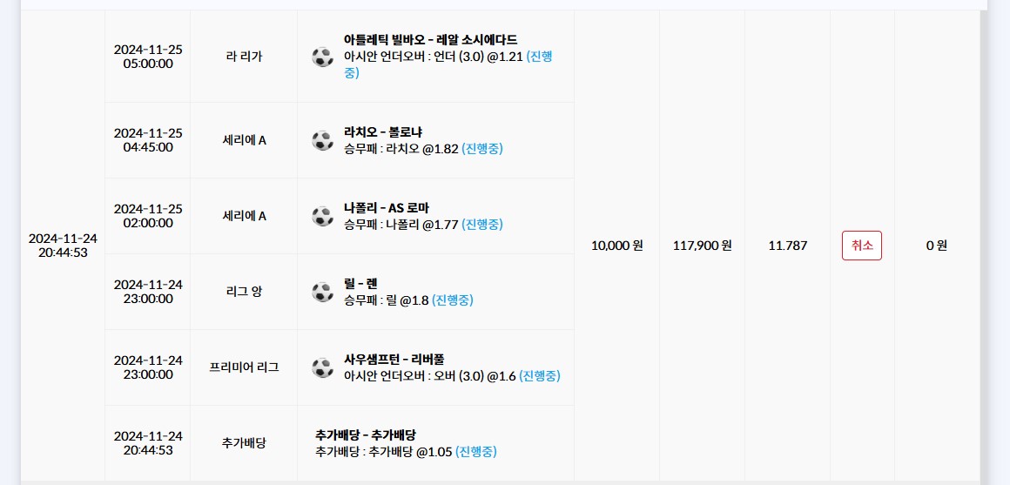
Task: Click the 리그 앙 league cell
Action: 244,292
